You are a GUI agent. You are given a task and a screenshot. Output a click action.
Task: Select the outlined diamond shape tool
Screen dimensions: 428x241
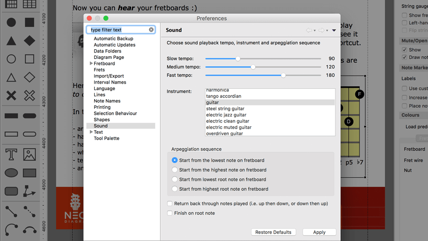point(29,77)
